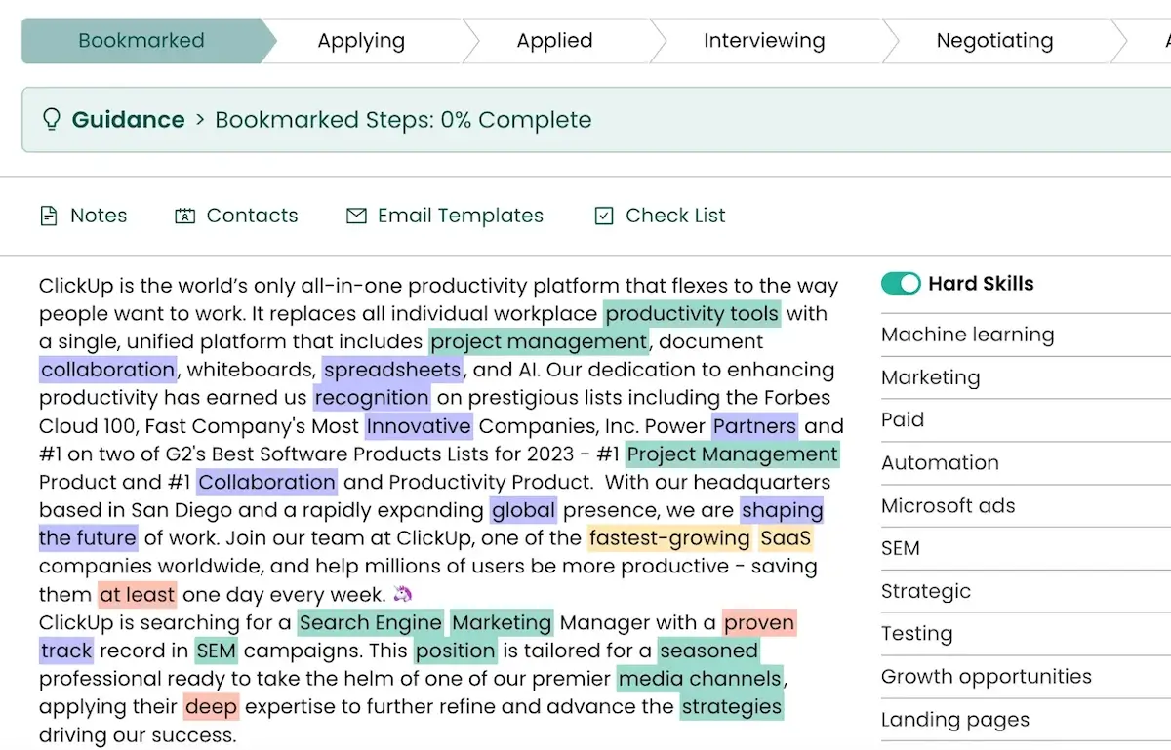Click the Check List checkbox icon
The height and width of the screenshot is (750, 1171).
[605, 216]
